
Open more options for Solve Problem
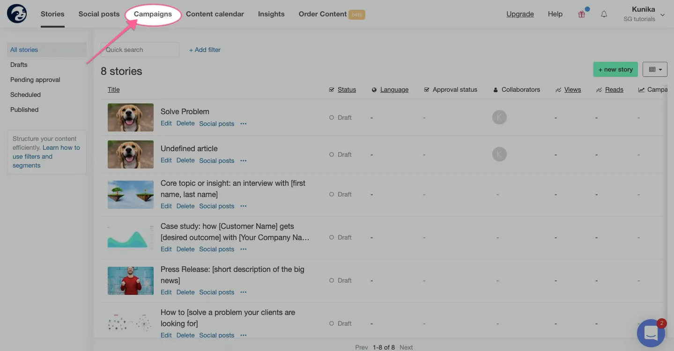tap(244, 124)
